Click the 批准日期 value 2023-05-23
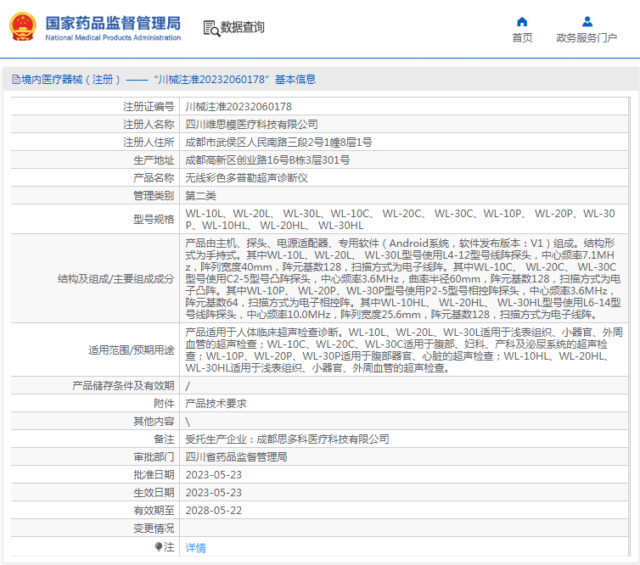The height and width of the screenshot is (565, 640). (x=213, y=475)
